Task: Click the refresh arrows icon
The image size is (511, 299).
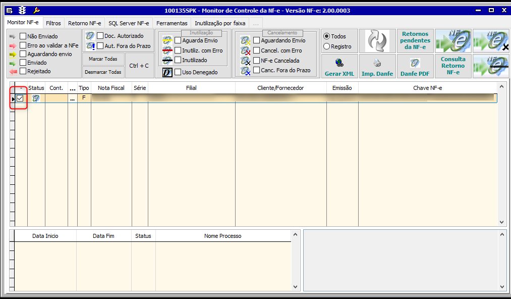Action: [377, 41]
